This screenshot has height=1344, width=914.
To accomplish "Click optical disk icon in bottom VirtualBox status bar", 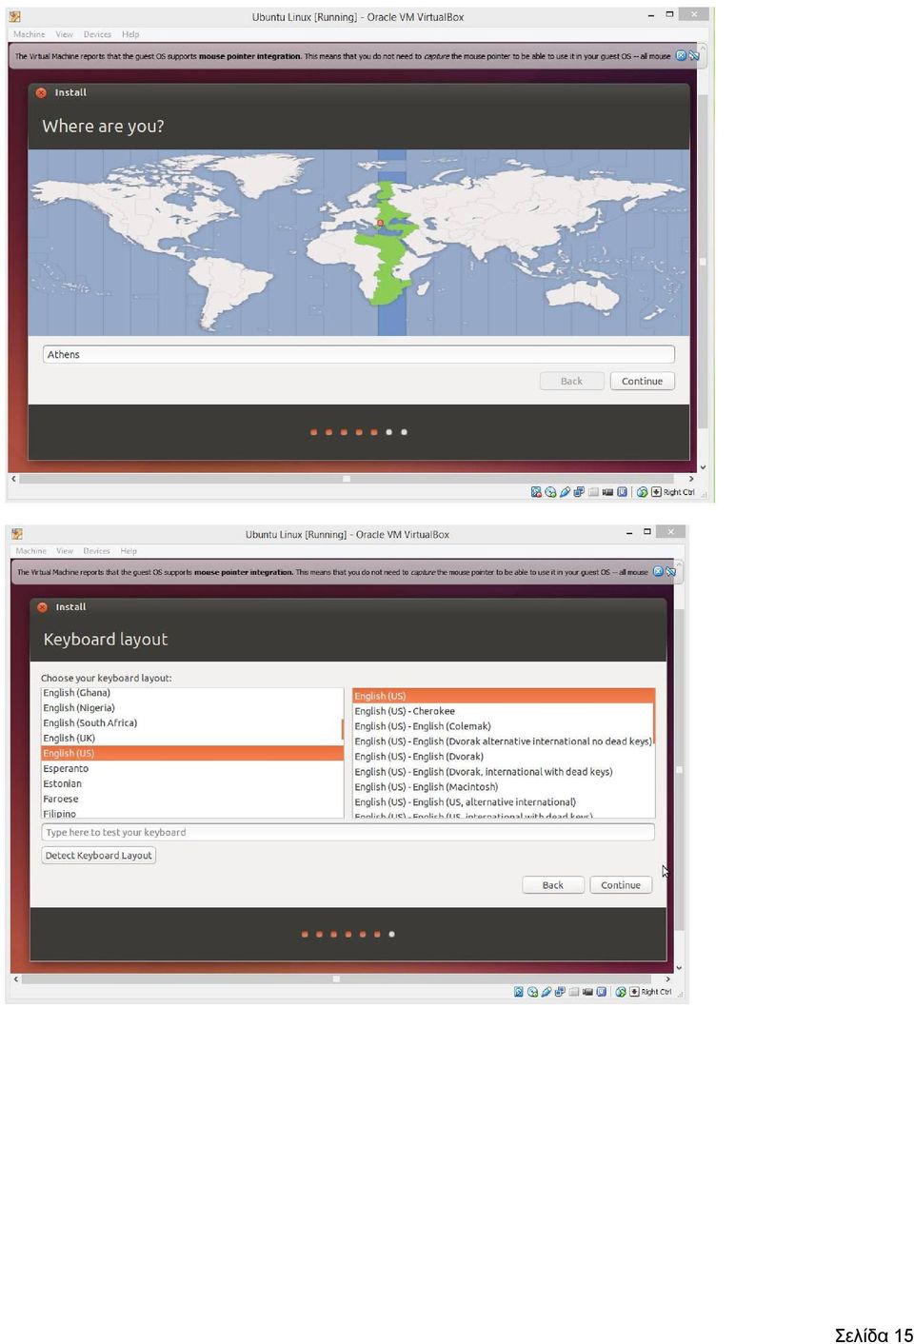I will pos(532,992).
